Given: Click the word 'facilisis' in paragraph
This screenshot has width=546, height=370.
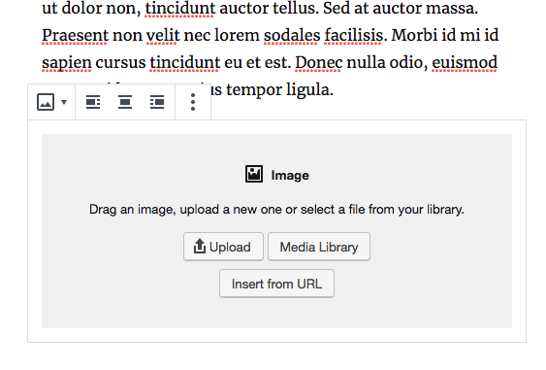Looking at the screenshot, I should tap(354, 36).
